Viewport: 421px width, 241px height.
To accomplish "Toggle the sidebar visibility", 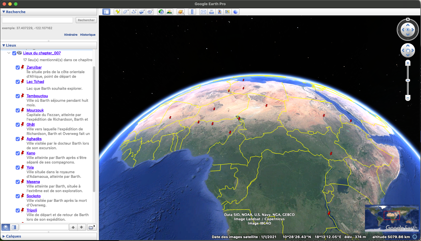I will [106, 12].
